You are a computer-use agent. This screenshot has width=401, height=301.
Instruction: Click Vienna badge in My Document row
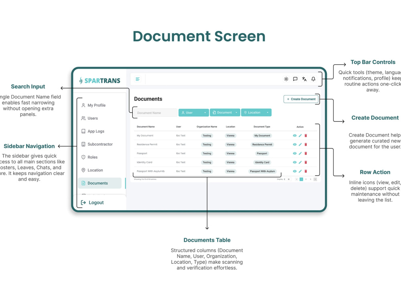click(231, 136)
